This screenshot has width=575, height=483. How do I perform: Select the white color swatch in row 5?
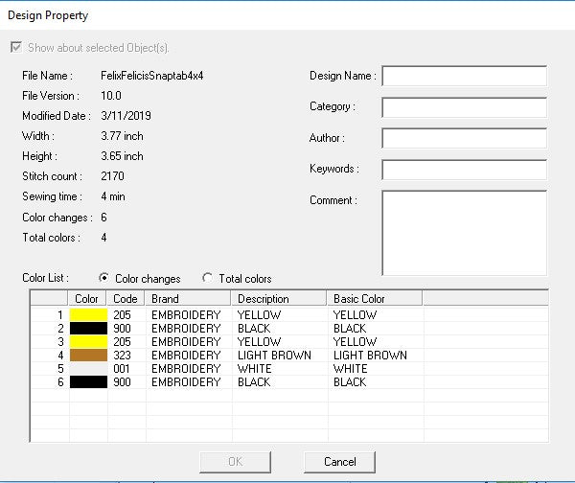point(88,369)
